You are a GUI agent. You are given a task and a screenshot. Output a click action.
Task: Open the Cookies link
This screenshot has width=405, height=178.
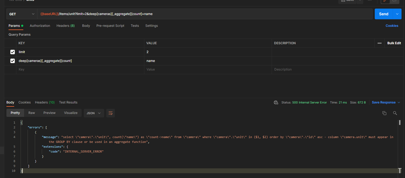click(392, 26)
